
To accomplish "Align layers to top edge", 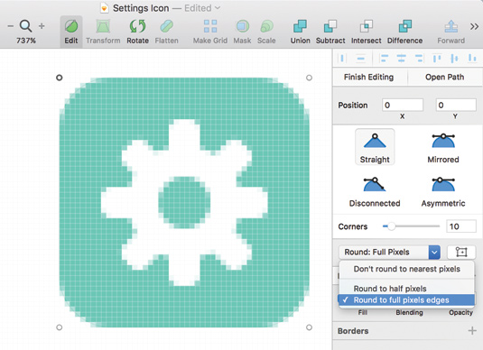I will [437, 58].
